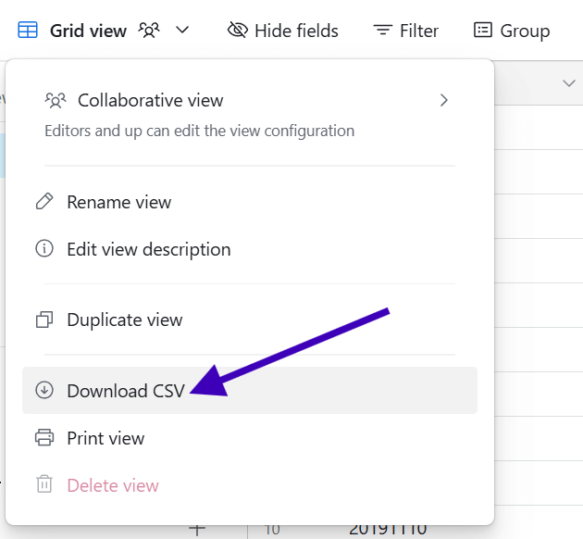
Task: Open the Filter toolbar option
Action: tap(406, 31)
